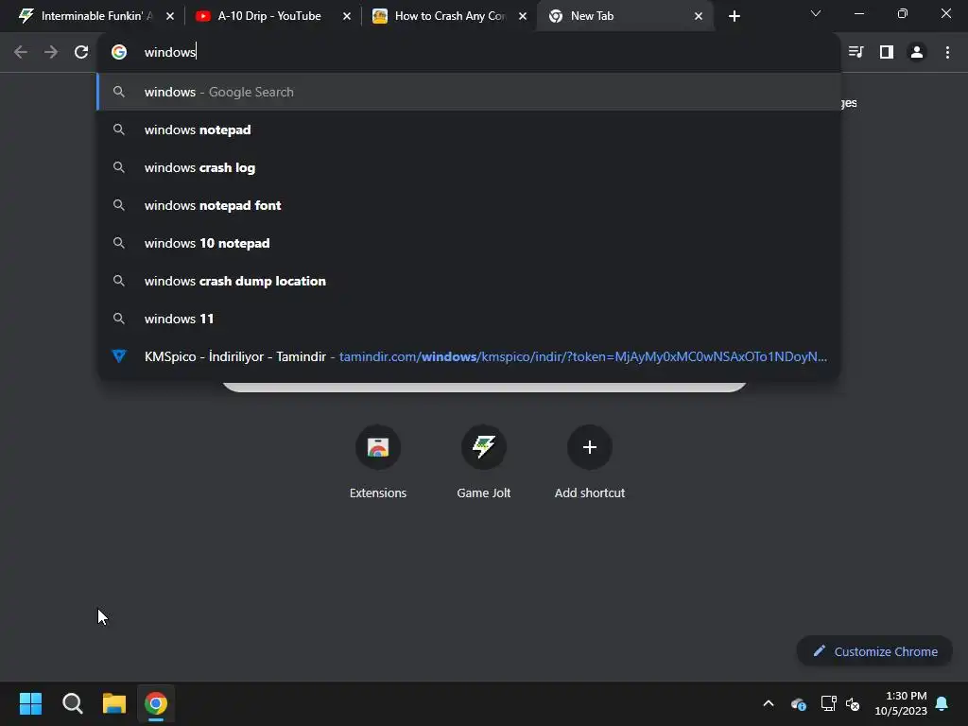Open the profile avatar menu
This screenshot has width=968, height=726.
click(x=917, y=52)
